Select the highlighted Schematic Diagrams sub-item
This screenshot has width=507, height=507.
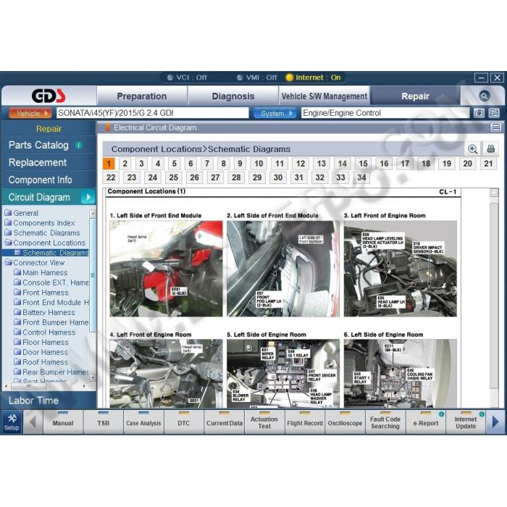(x=46, y=253)
